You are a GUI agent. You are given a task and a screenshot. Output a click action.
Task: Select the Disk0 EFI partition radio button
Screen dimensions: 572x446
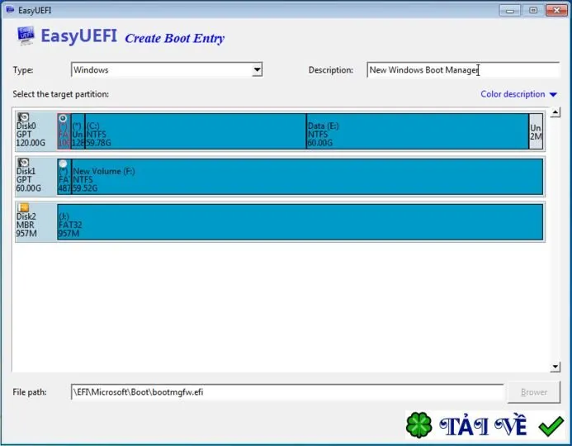pos(63,118)
